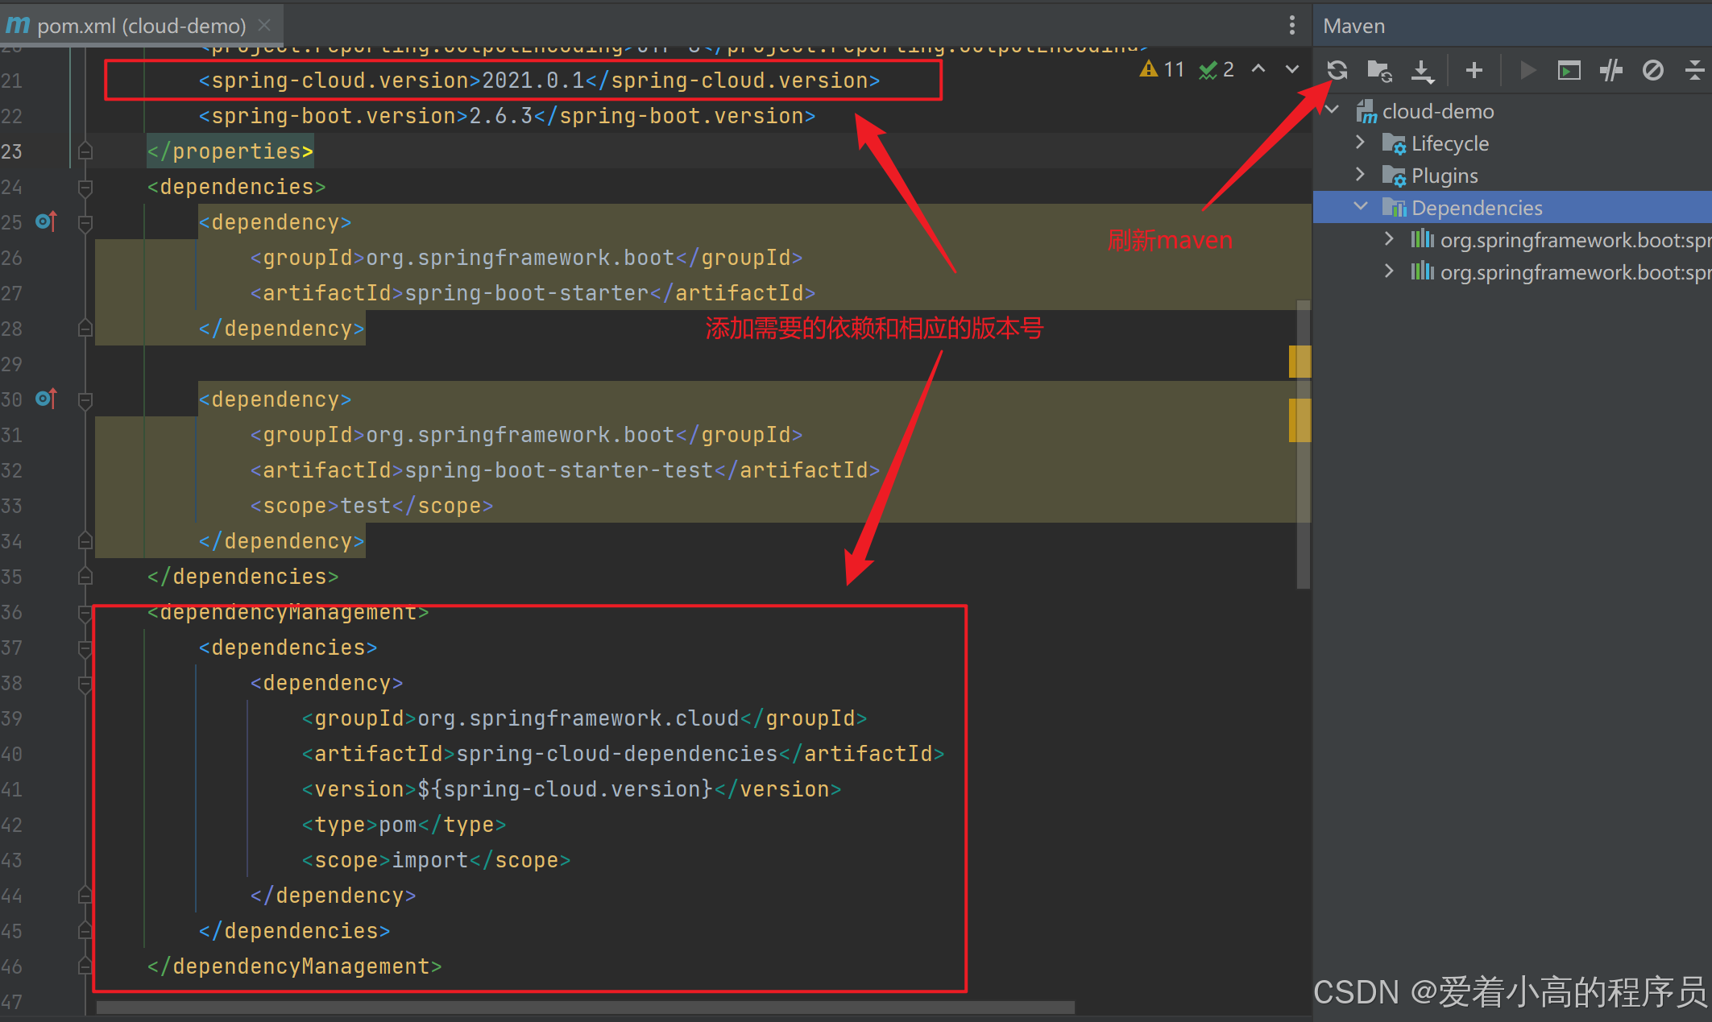Open editor tab options three-dot menu
The image size is (1712, 1022).
click(x=1291, y=25)
